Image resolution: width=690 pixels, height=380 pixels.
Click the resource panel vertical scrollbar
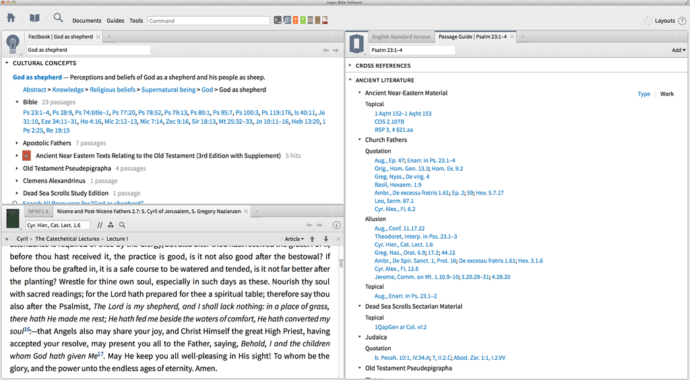pos(341,264)
